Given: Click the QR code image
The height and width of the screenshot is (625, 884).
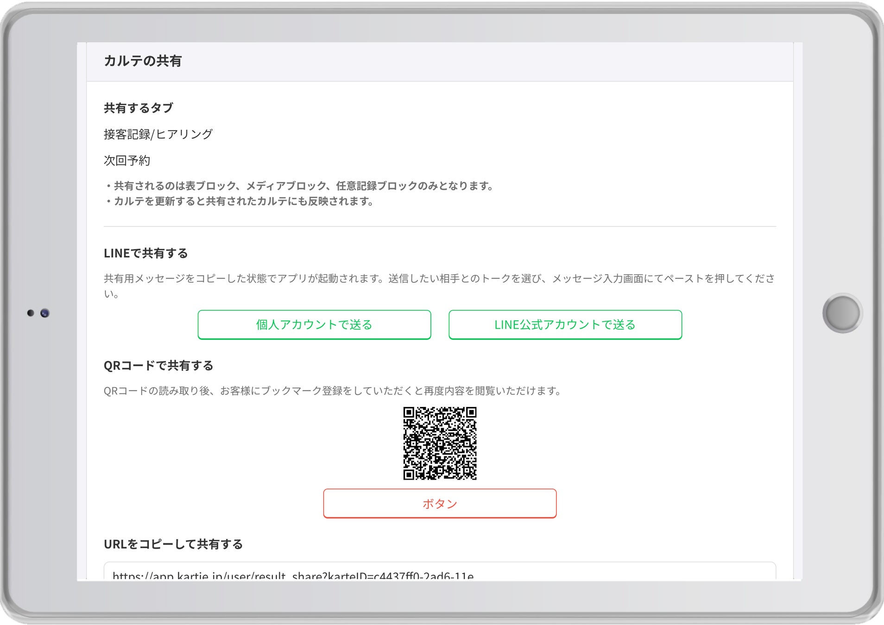Looking at the screenshot, I should click(440, 444).
